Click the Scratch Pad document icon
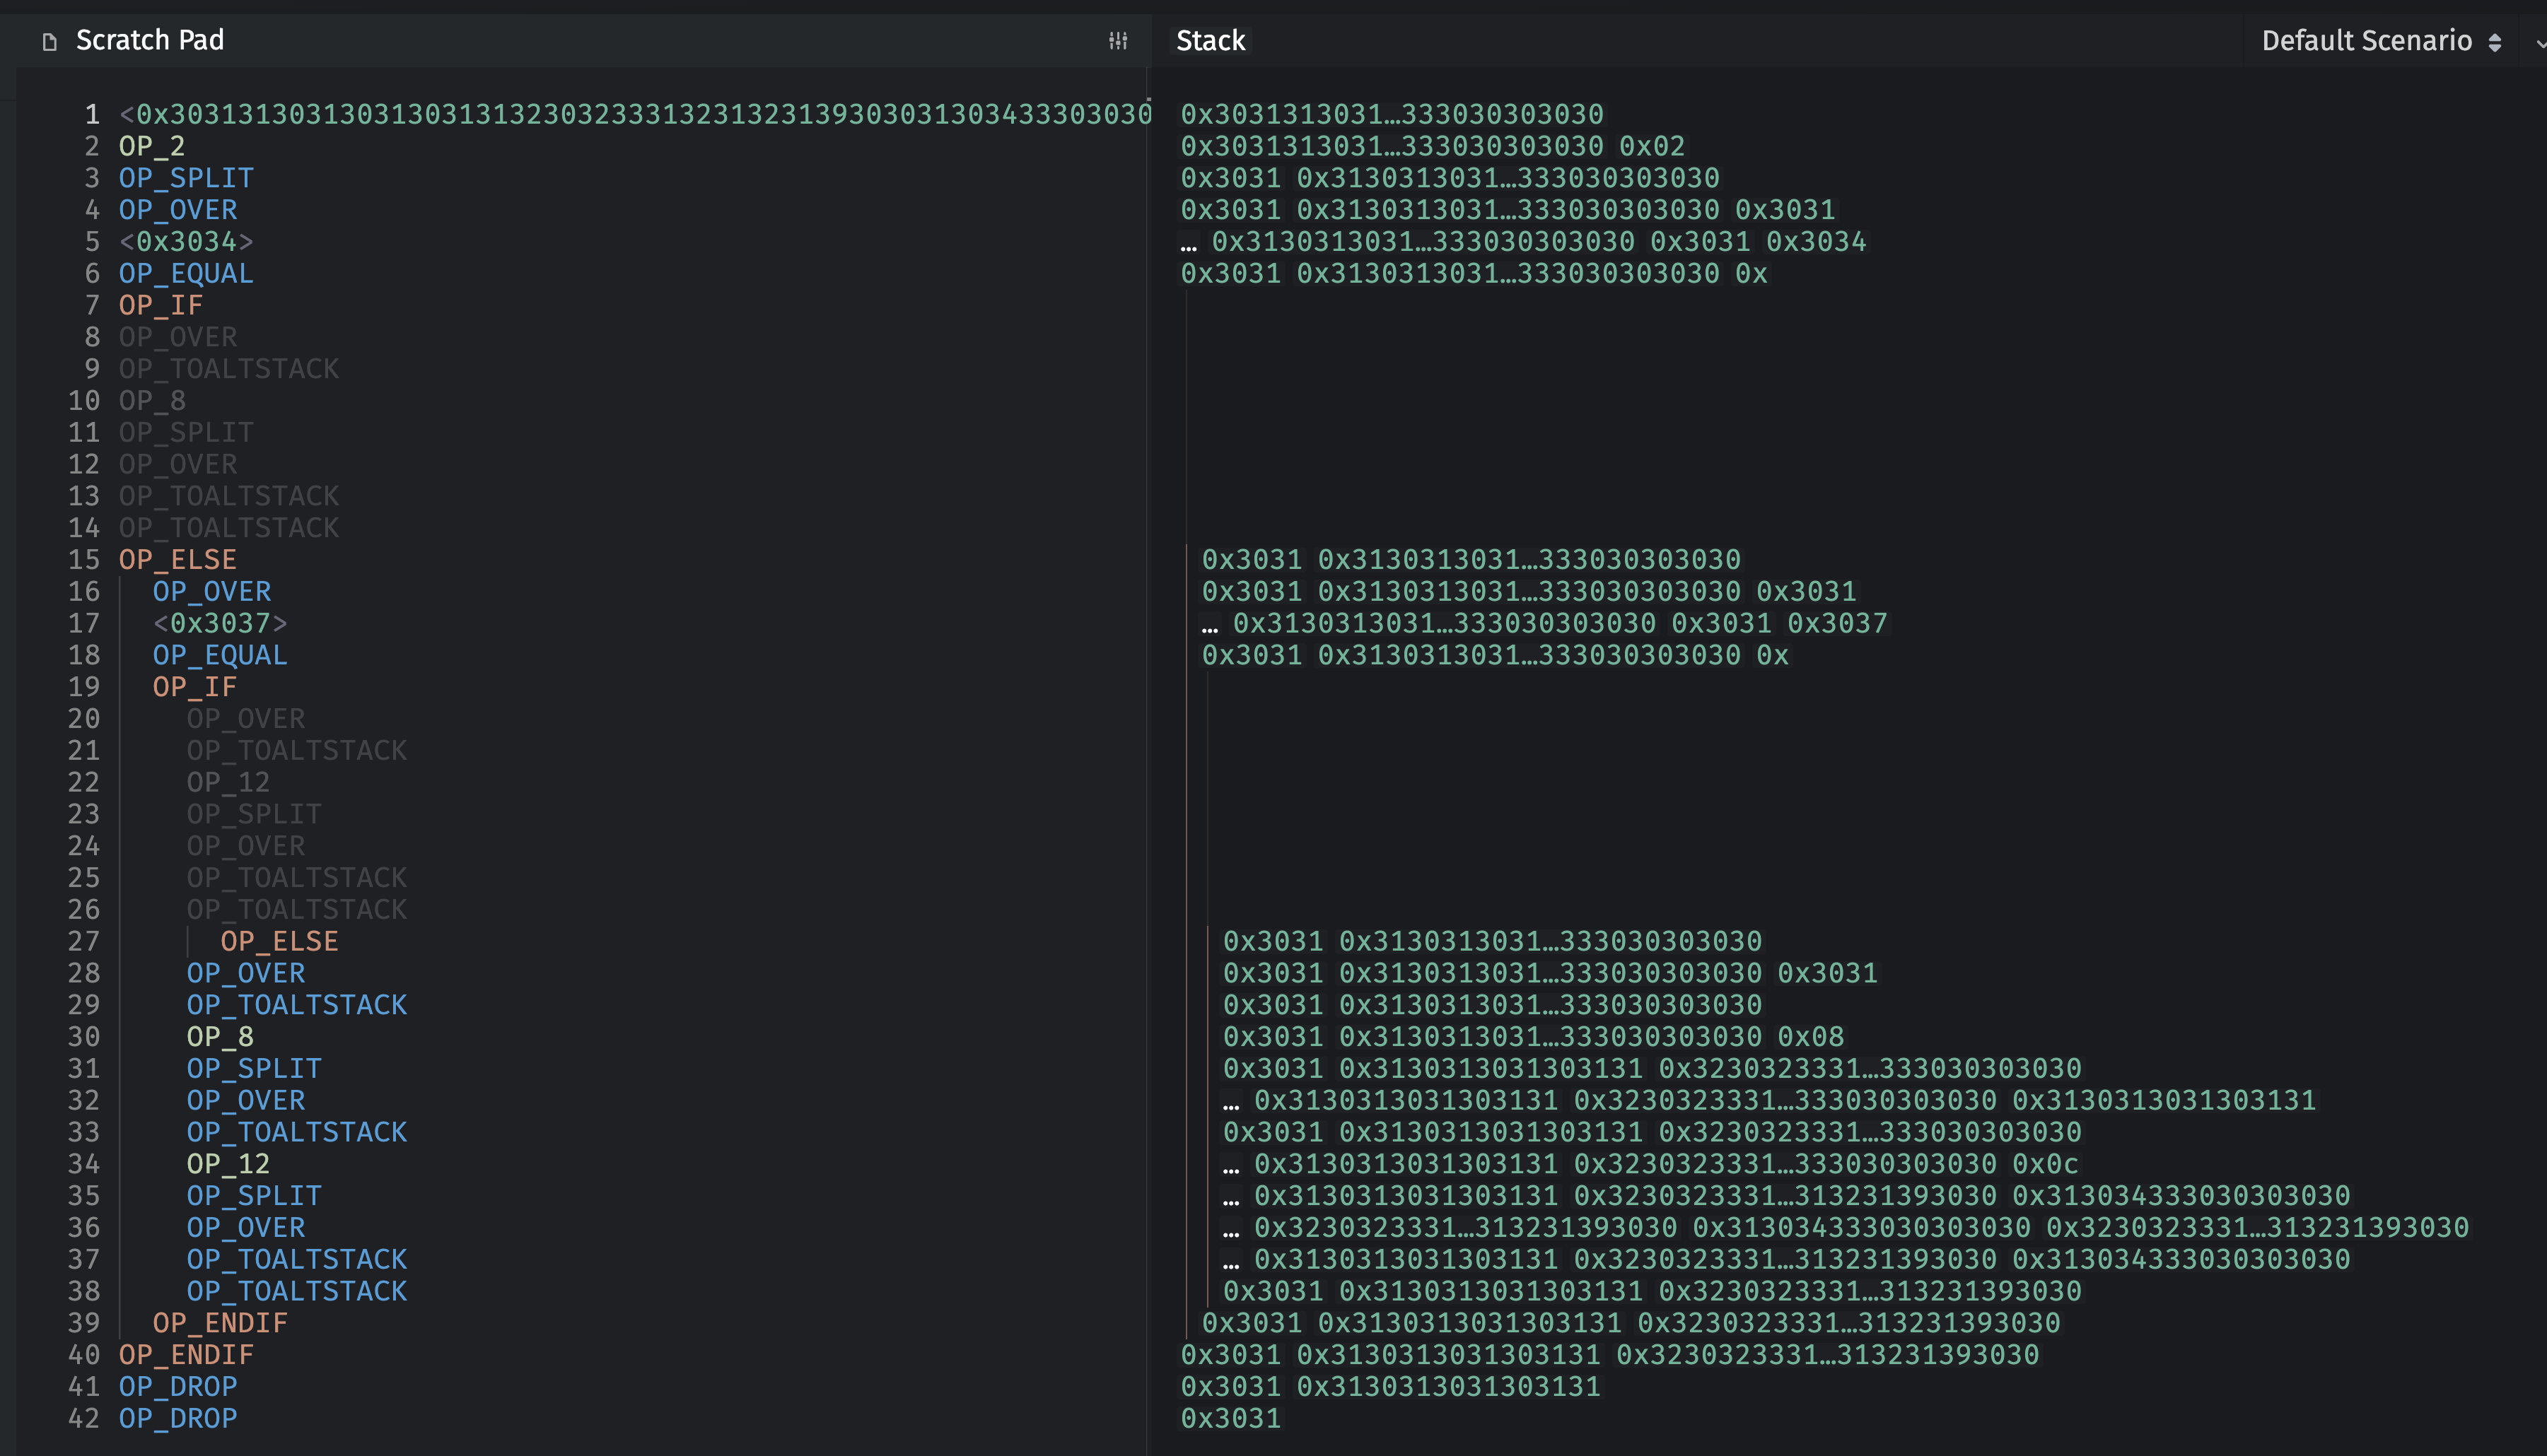2547x1456 pixels. coord(49,42)
